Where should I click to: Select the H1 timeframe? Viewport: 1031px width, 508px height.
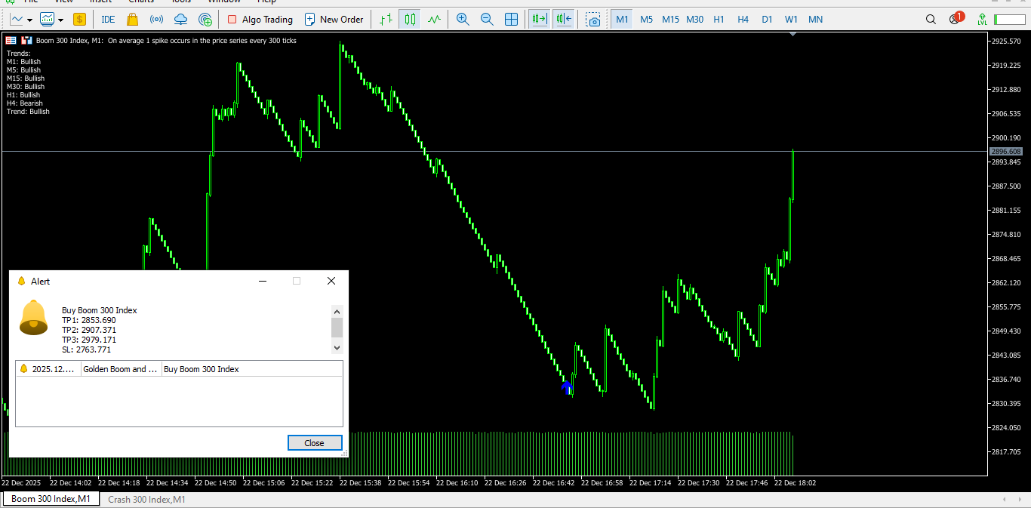point(719,20)
